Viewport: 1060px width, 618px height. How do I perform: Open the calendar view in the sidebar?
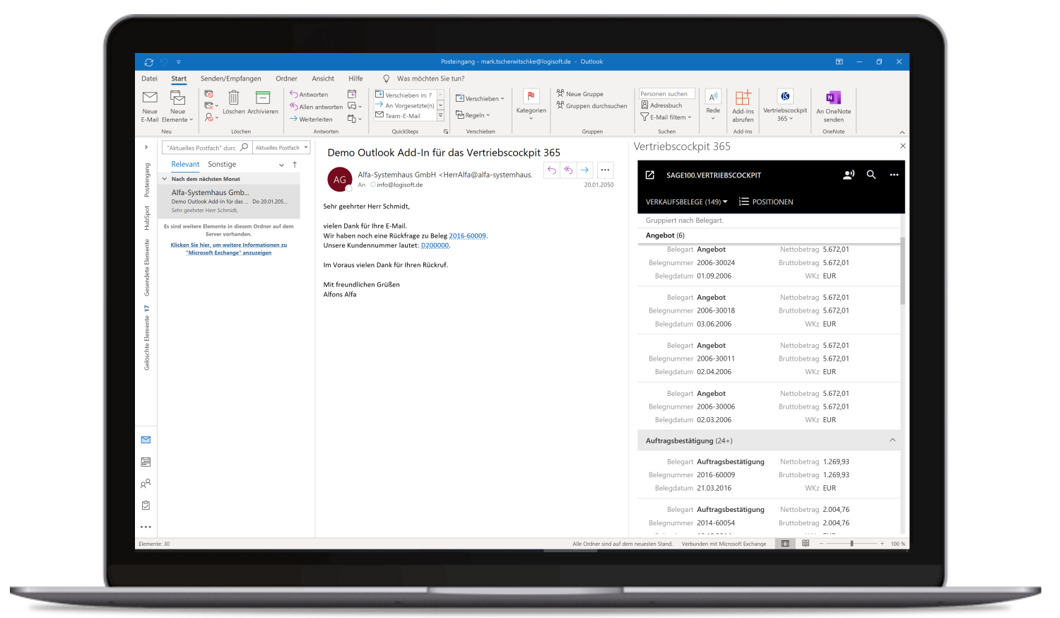coord(146,462)
